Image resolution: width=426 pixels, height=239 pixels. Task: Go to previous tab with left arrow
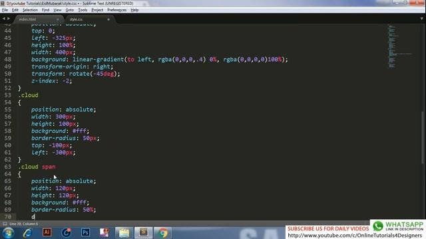coord(3,19)
